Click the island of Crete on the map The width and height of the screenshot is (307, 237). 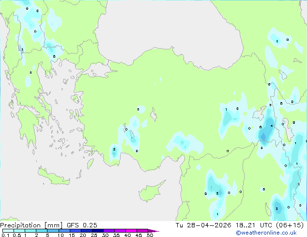coord(53,177)
